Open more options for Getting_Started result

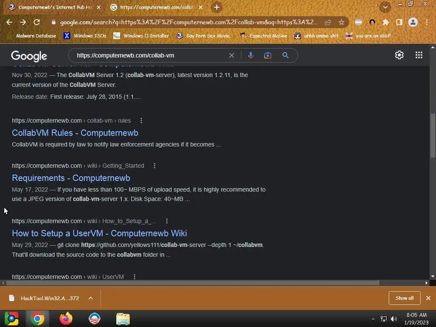tap(155, 166)
